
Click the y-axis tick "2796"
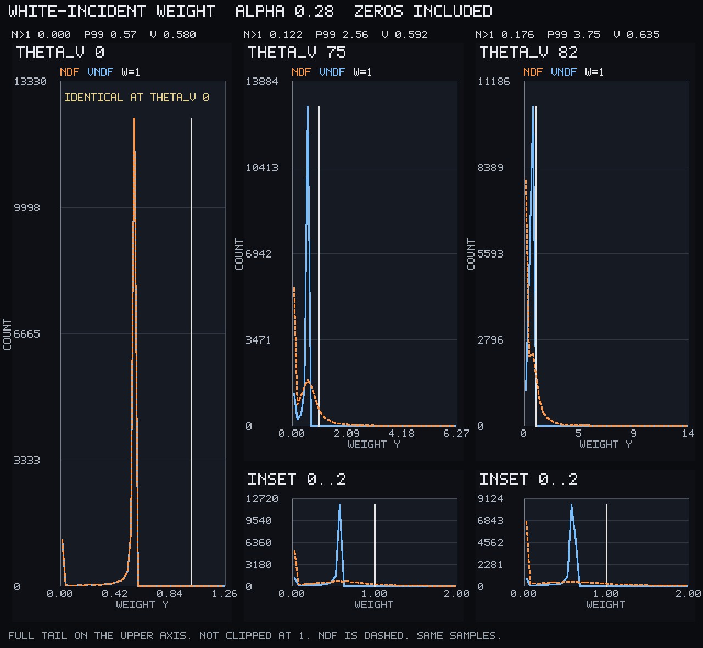tap(490, 340)
